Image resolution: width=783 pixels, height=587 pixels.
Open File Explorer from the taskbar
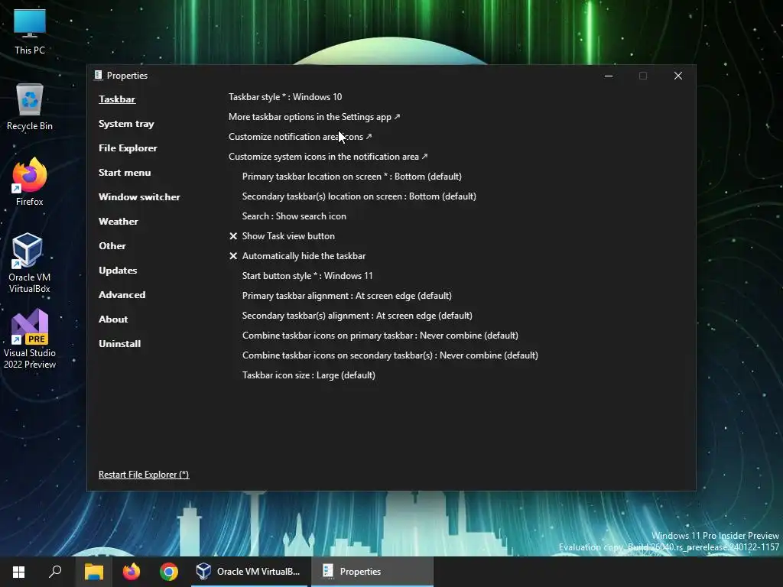94,572
